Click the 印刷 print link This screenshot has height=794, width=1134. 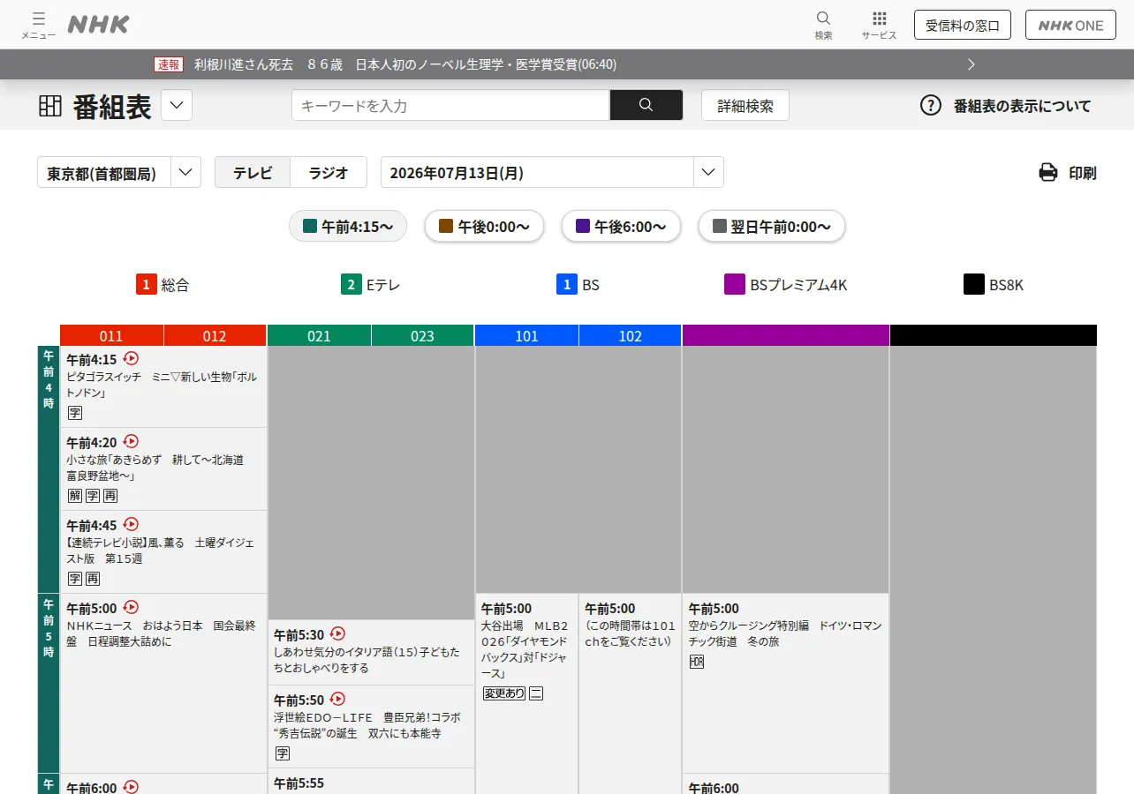click(1083, 173)
